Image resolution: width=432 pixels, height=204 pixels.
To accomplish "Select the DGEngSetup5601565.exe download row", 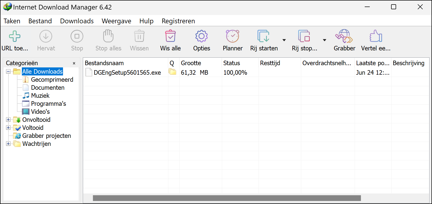I will (x=256, y=72).
